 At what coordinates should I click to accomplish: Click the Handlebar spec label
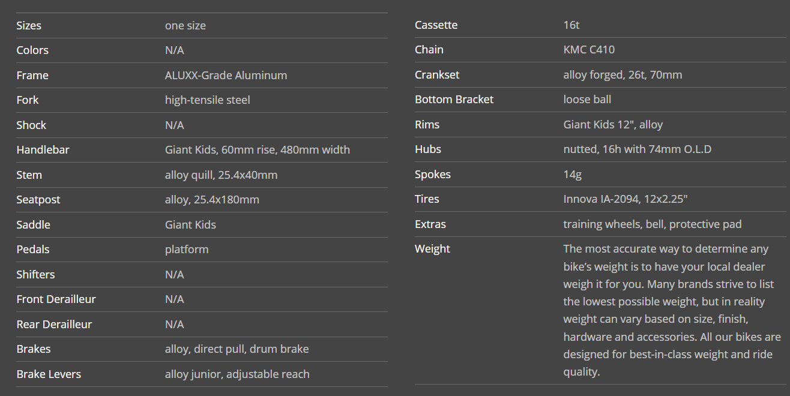tap(43, 150)
